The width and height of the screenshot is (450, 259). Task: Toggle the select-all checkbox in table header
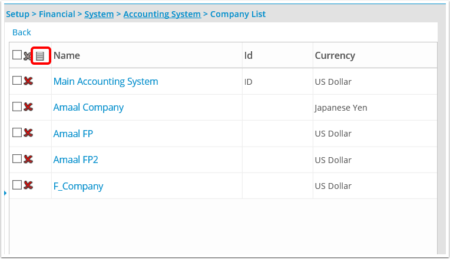[17, 55]
